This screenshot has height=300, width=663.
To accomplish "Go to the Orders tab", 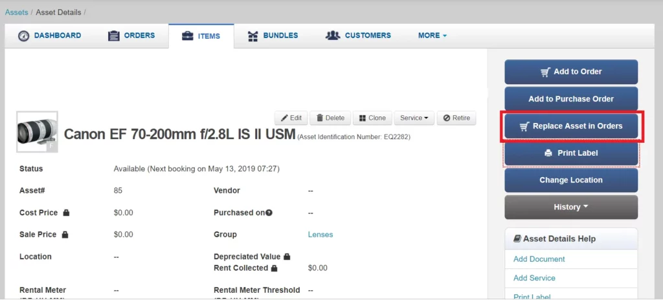I will tap(131, 36).
